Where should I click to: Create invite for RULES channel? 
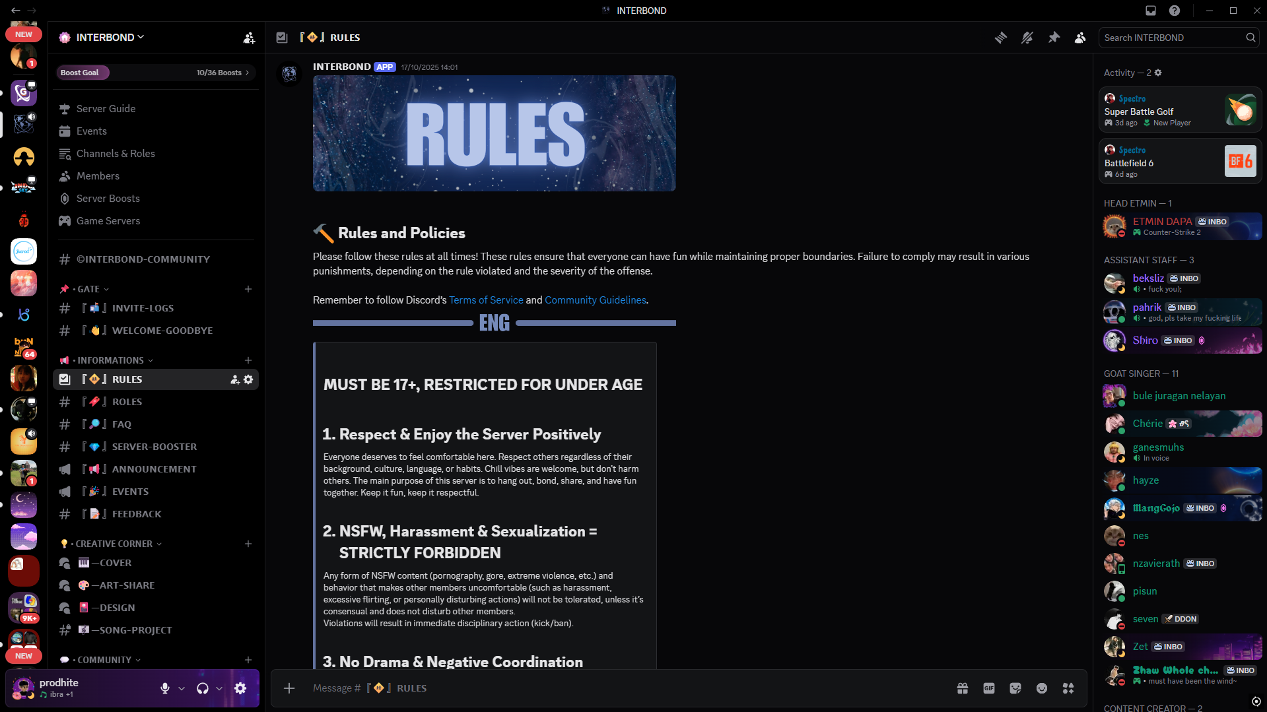coord(234,379)
